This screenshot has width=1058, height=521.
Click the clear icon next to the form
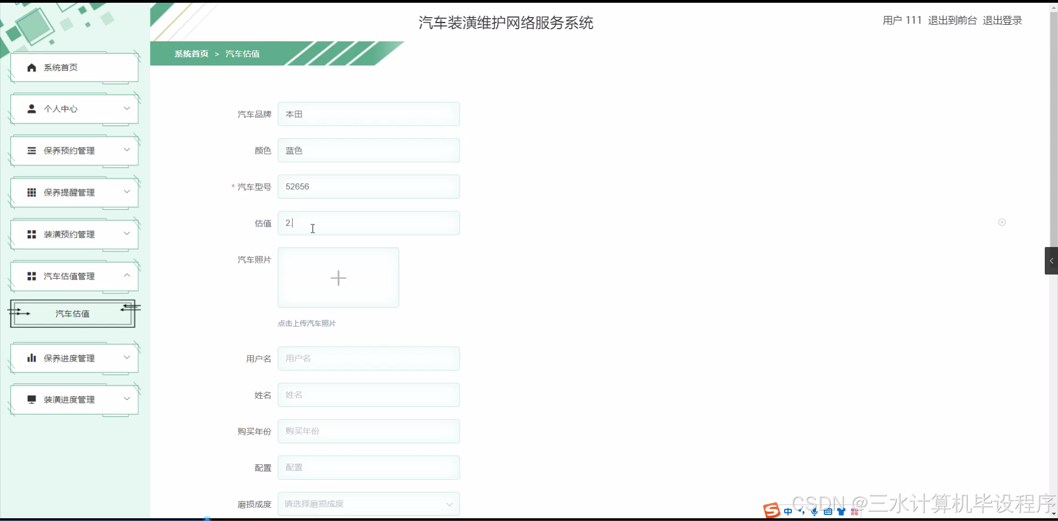tap(1002, 222)
